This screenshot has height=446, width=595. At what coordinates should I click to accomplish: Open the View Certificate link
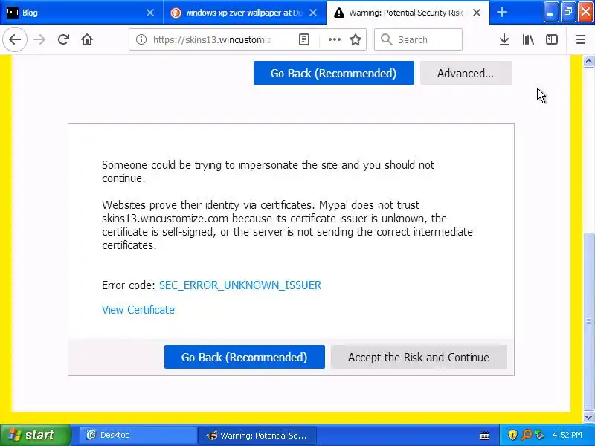coord(138,310)
